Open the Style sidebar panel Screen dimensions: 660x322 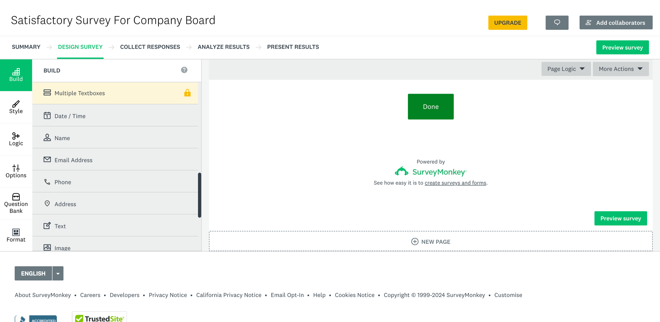tap(16, 107)
